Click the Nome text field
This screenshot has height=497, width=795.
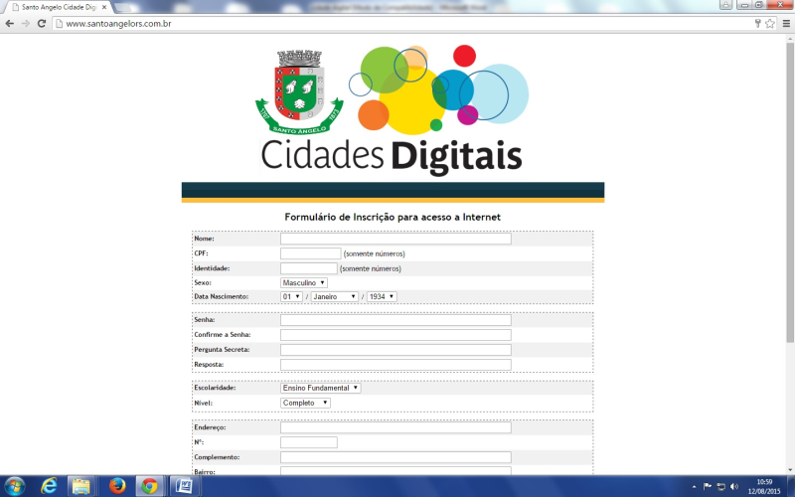click(x=396, y=239)
